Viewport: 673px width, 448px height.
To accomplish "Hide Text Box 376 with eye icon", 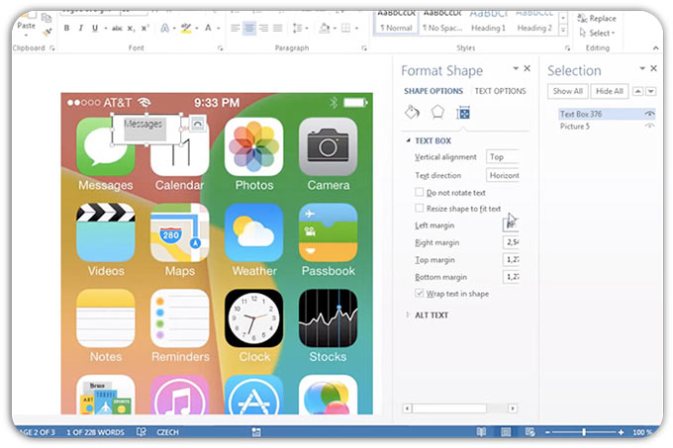I will click(650, 114).
